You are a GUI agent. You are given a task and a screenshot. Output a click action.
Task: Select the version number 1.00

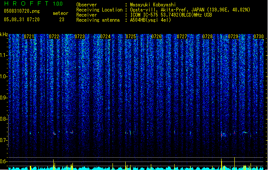click(58, 3)
